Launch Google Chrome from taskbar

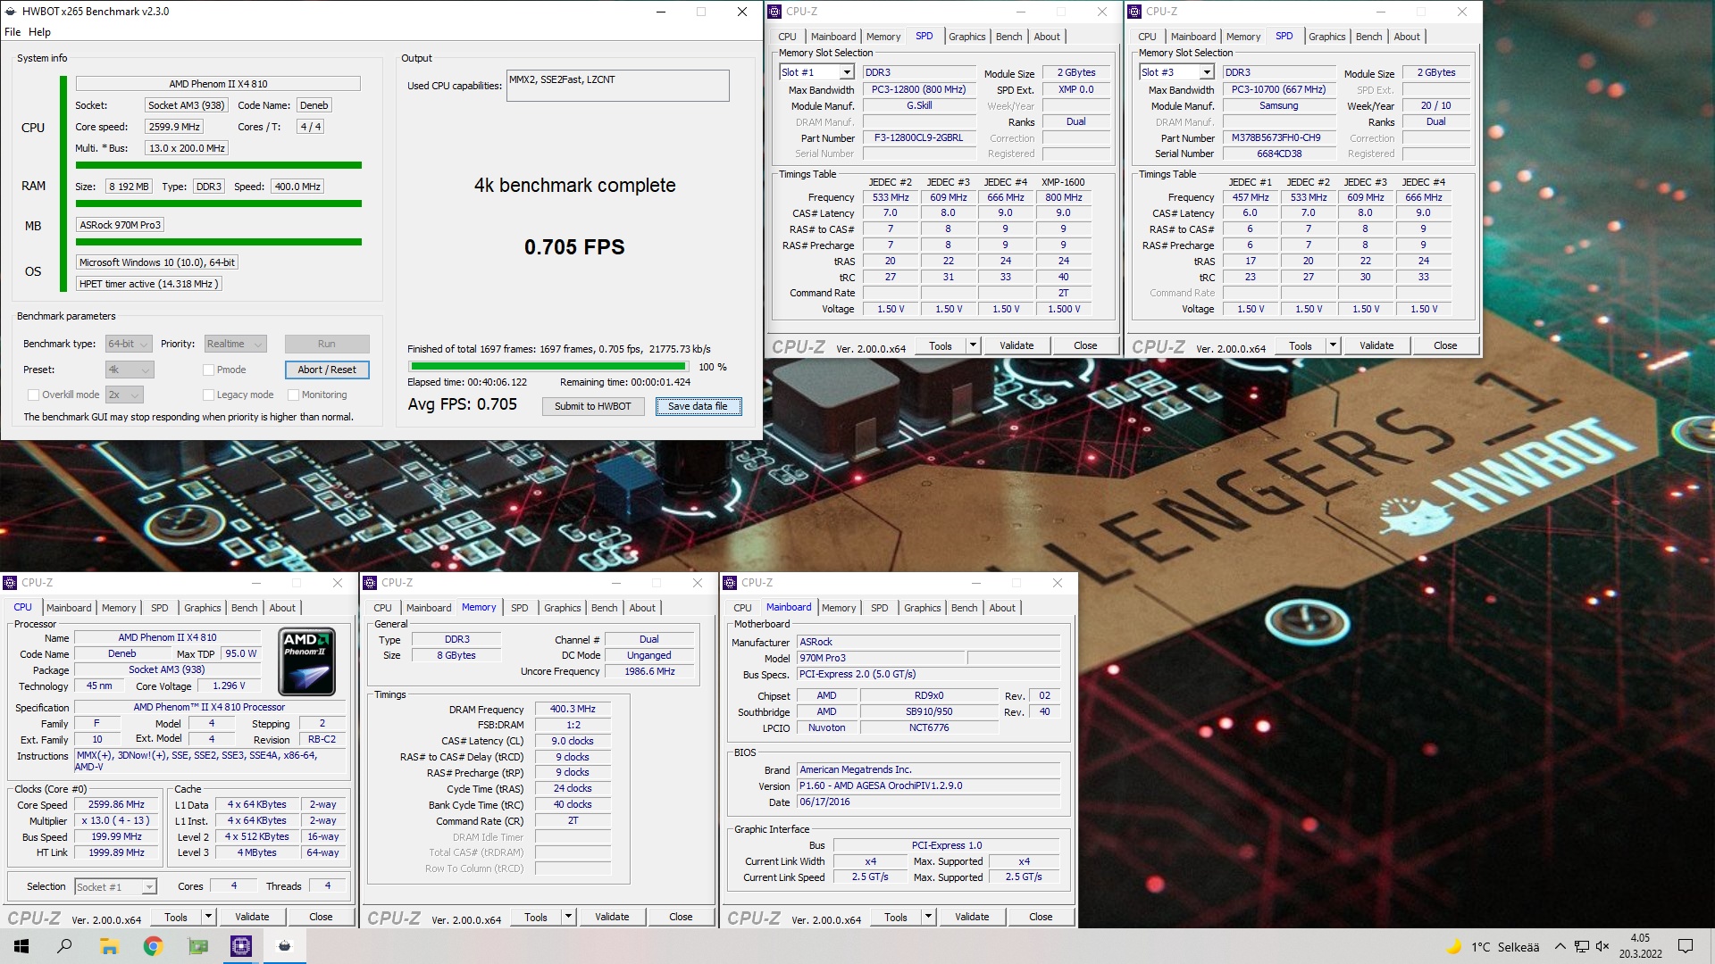tap(153, 946)
